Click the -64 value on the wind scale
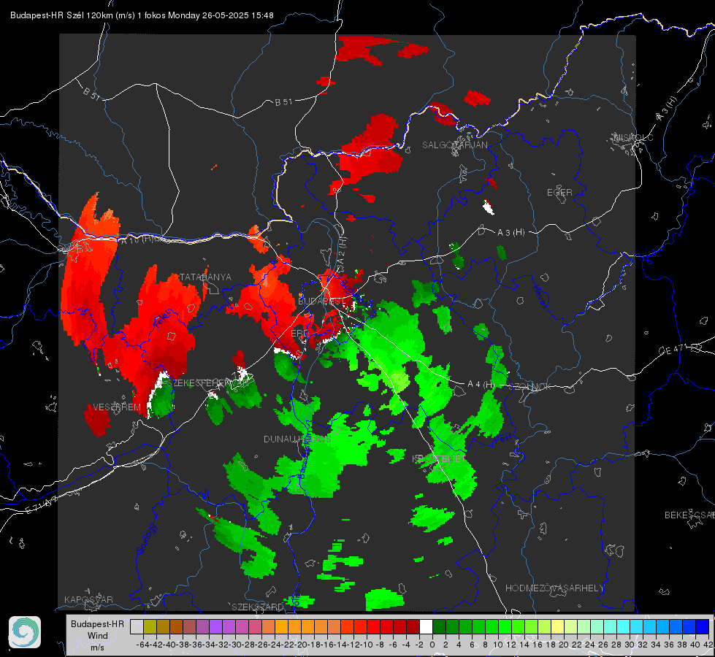This screenshot has width=715, height=657. click(142, 645)
